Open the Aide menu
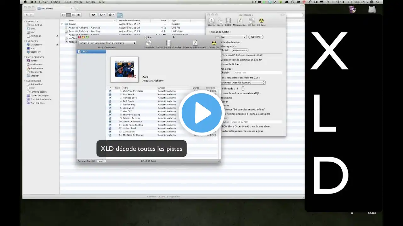This screenshot has height=226, width=403. 102,2
